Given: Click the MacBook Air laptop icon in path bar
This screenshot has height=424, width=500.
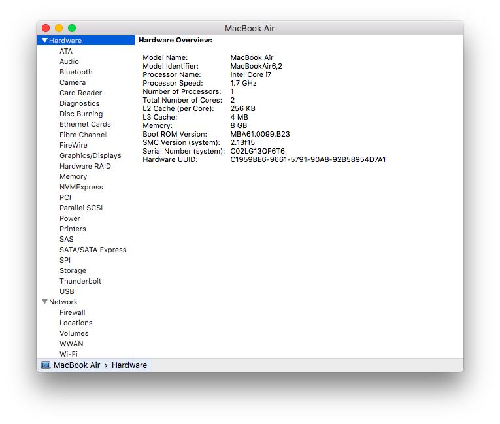Looking at the screenshot, I should (x=46, y=365).
